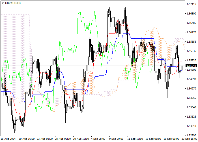The width and height of the screenshot is (198, 142).
Task: Click the 23 Sep 16:00 time label
Action: [x=190, y=139]
